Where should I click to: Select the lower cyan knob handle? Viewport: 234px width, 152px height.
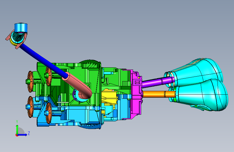click(200, 95)
